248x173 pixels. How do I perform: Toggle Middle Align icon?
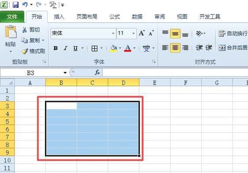pyautogui.click(x=175, y=34)
